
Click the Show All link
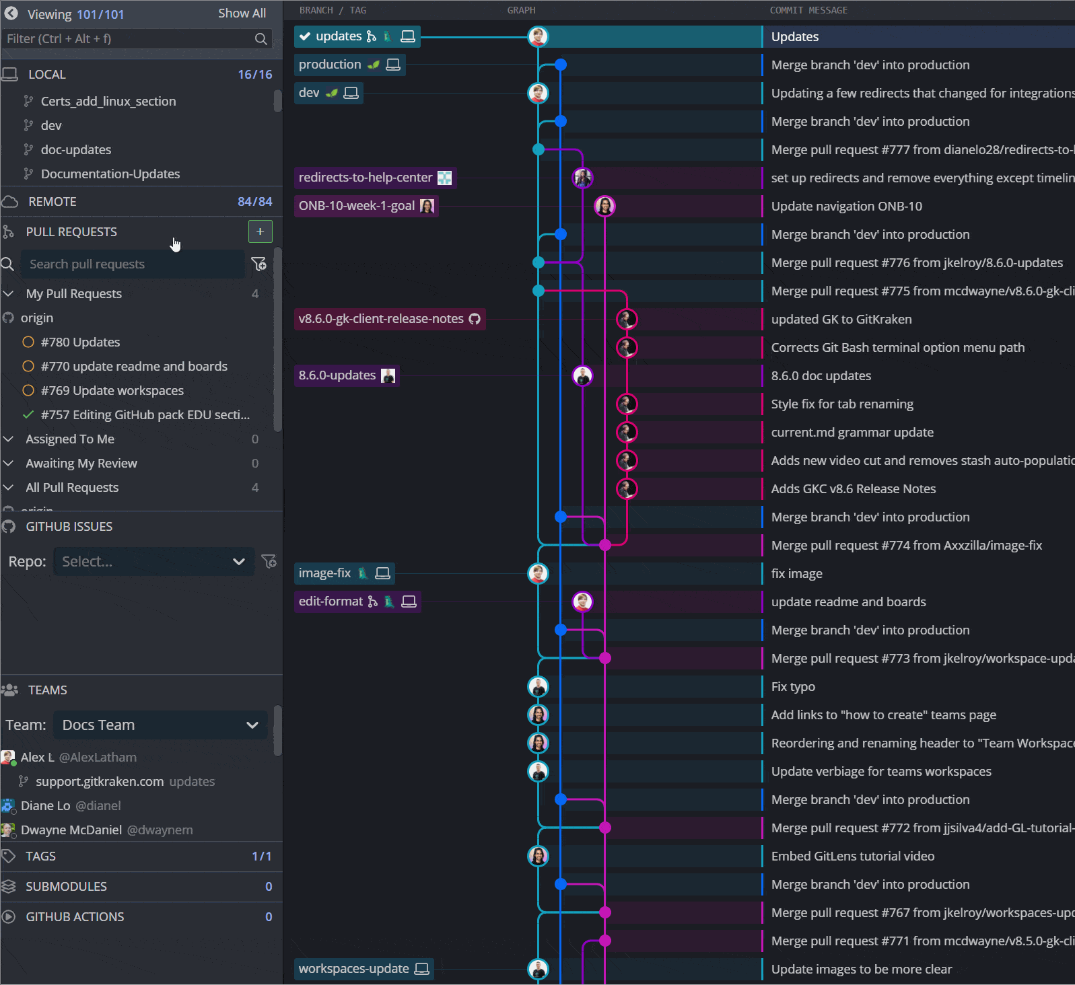(242, 13)
